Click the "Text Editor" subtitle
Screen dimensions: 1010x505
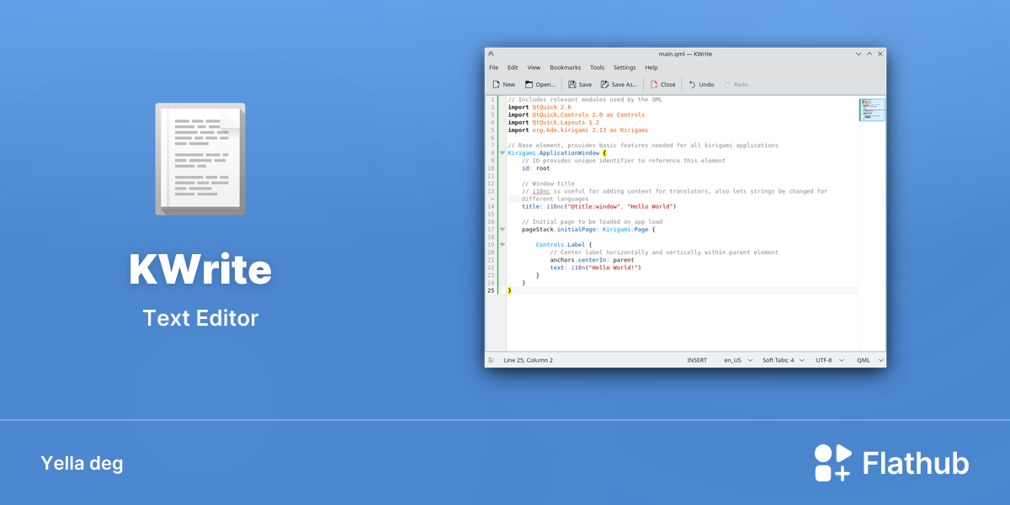[200, 318]
